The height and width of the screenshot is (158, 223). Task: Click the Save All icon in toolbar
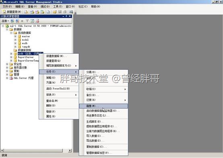pyautogui.click(x=65, y=12)
